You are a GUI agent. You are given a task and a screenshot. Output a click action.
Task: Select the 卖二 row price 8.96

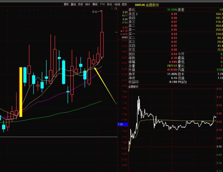click(174, 26)
